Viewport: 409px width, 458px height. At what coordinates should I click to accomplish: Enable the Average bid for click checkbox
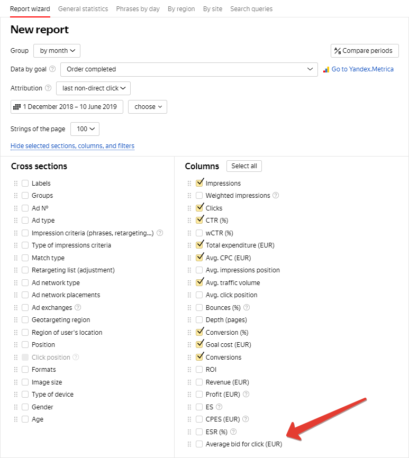pyautogui.click(x=199, y=444)
